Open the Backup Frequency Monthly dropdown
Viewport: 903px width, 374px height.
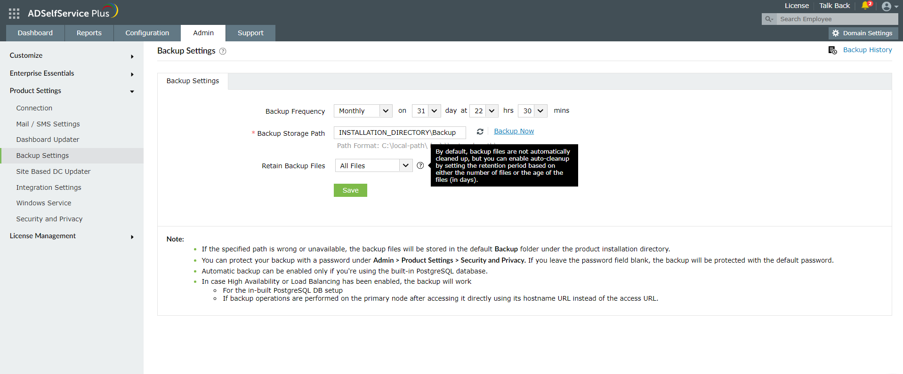(x=363, y=111)
